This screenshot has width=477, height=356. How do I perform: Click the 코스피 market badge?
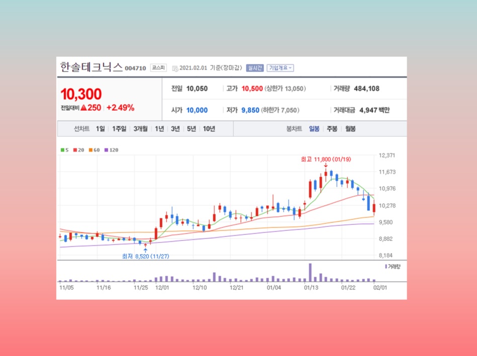(x=158, y=68)
